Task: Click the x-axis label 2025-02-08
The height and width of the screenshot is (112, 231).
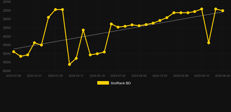Action: (x=181, y=76)
